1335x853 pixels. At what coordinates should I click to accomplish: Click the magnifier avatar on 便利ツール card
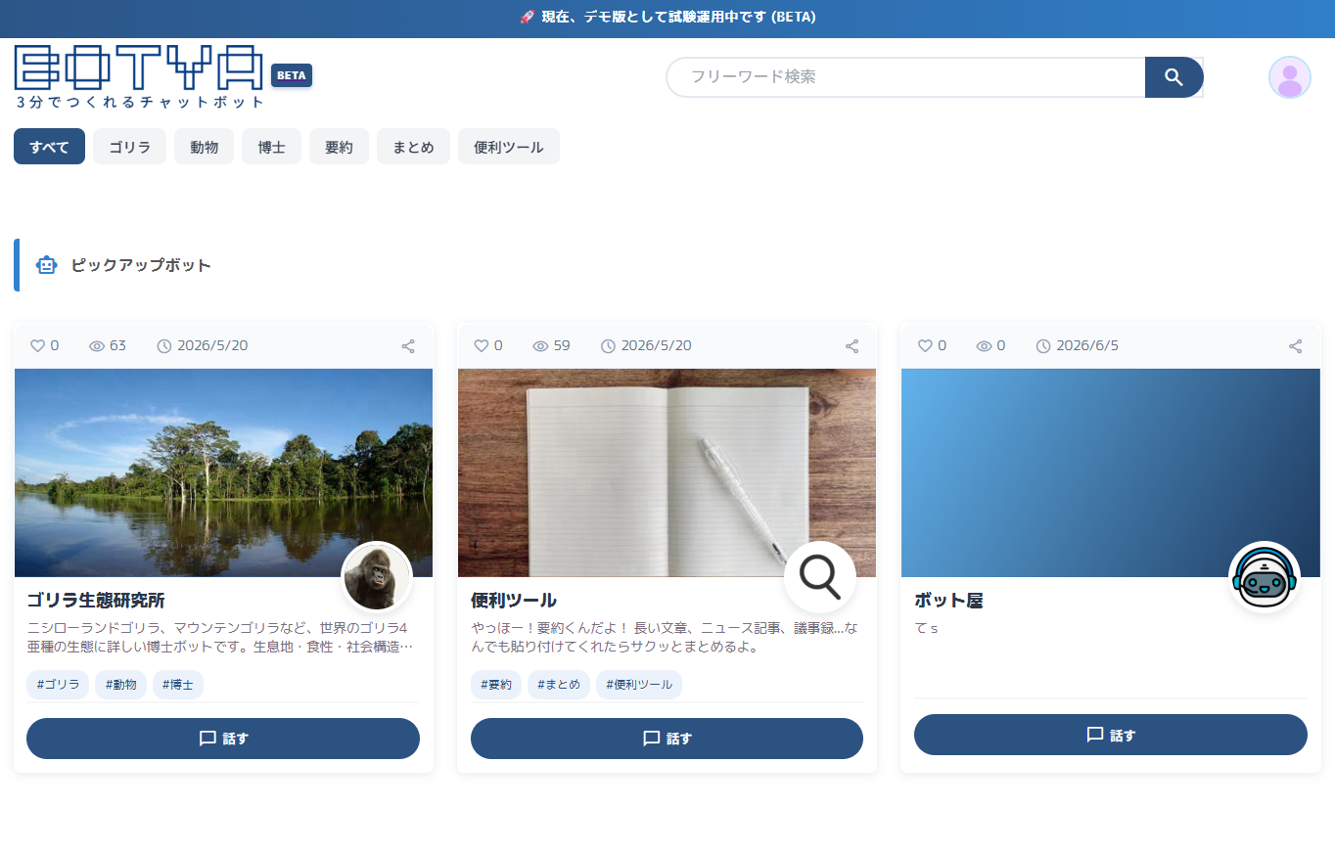(x=820, y=577)
